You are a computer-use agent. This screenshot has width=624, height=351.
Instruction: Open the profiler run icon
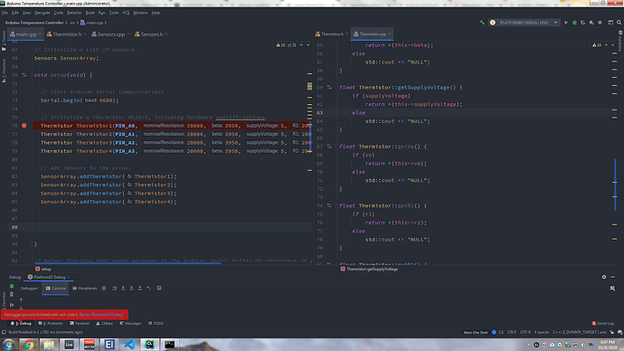(x=591, y=23)
